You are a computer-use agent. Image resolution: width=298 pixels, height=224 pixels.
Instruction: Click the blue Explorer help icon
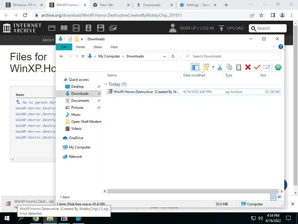(281, 47)
